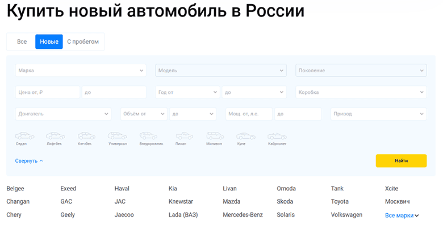This screenshot has height=228, width=443.
Task: Focus the price 'до' field
Action: 114,92
